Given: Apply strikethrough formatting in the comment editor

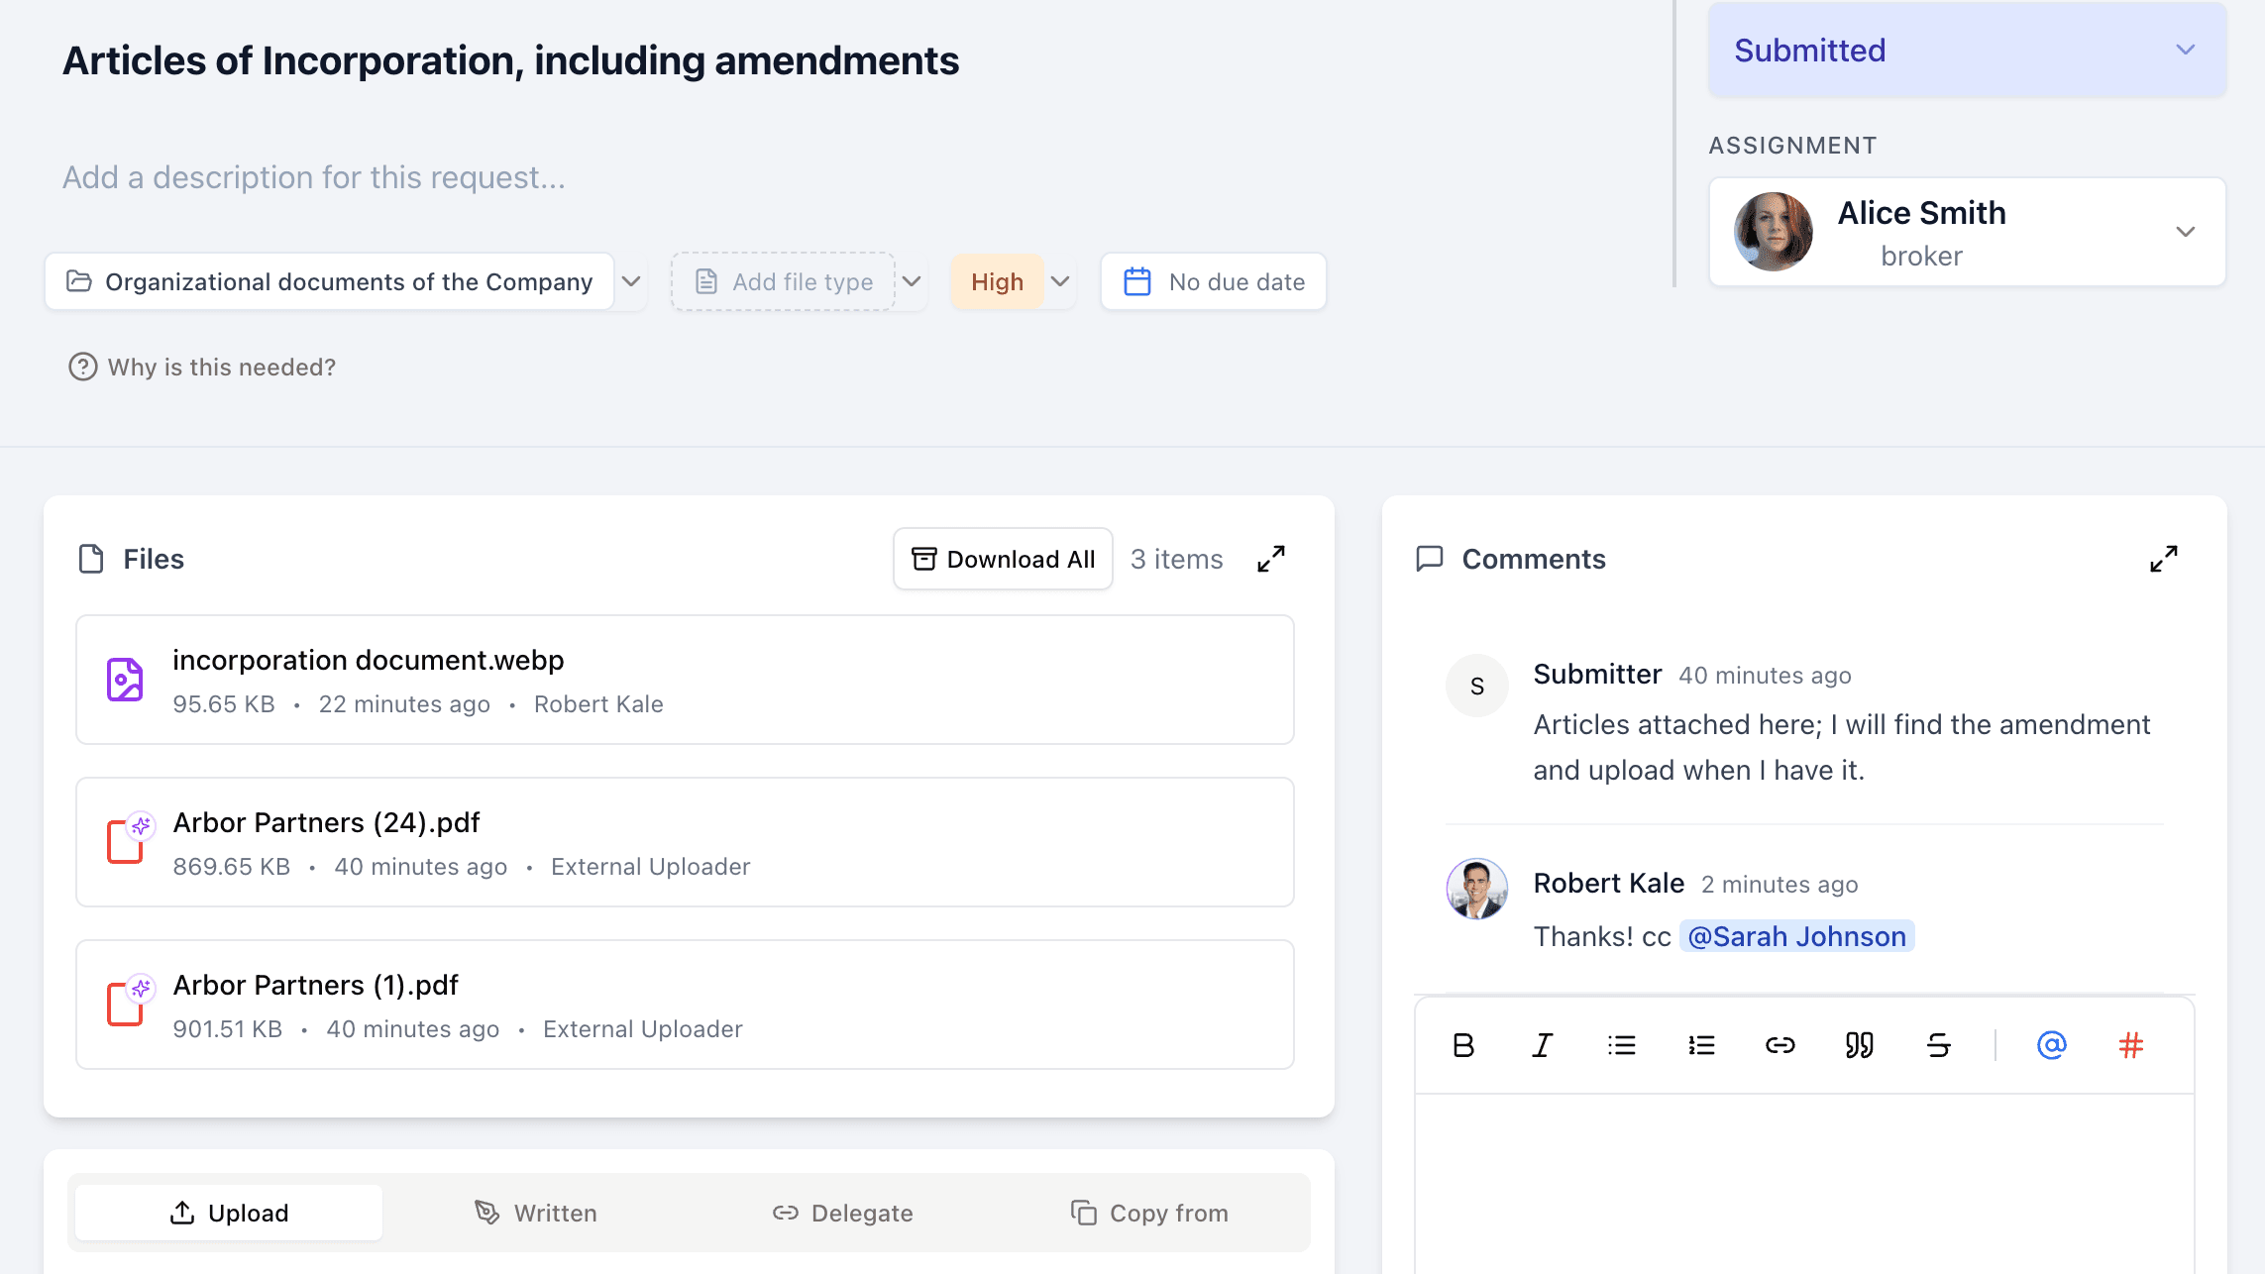Looking at the screenshot, I should click(1938, 1045).
